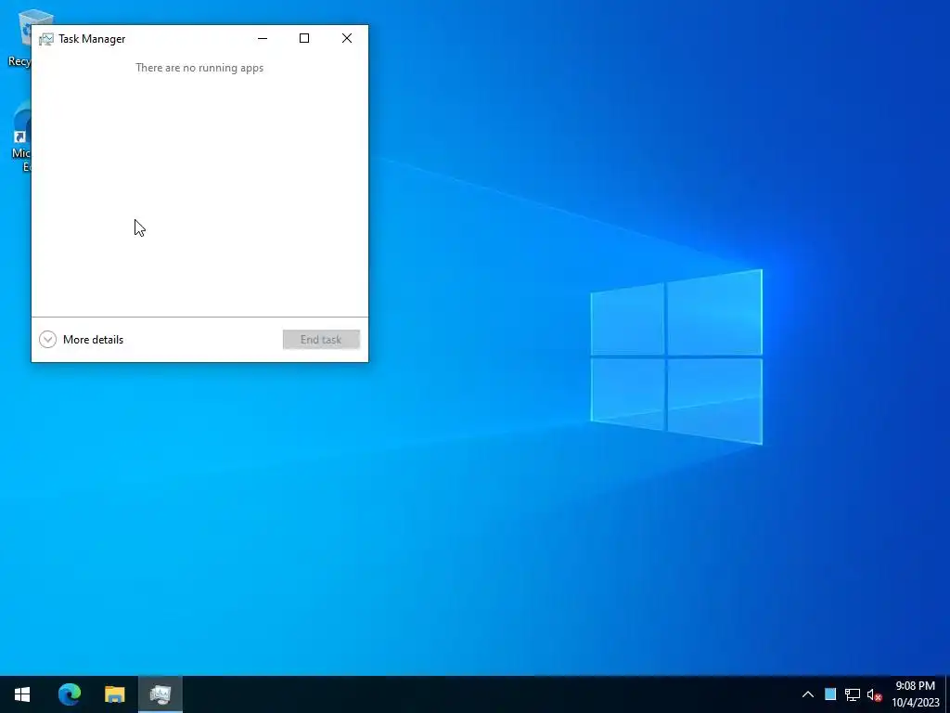Open File Explorer from the taskbar
Image resolution: width=950 pixels, height=713 pixels.
click(x=114, y=694)
